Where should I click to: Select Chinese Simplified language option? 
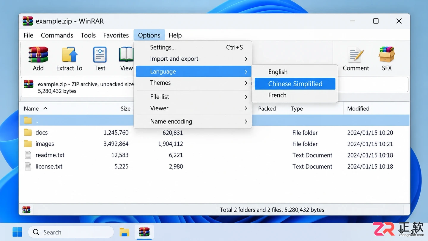(x=295, y=84)
